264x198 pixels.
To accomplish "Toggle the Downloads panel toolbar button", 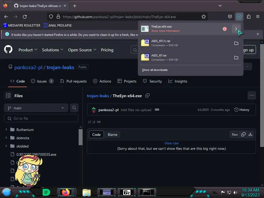I will (239, 16).
